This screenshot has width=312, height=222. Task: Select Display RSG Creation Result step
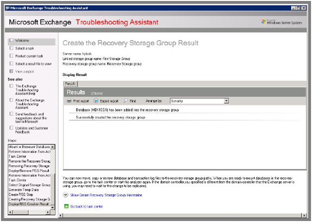(29, 204)
